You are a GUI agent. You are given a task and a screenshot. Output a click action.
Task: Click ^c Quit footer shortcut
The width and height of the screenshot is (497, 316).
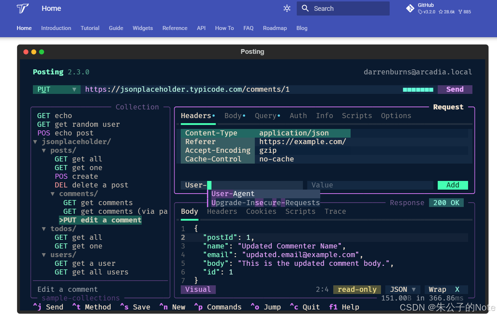point(305,307)
